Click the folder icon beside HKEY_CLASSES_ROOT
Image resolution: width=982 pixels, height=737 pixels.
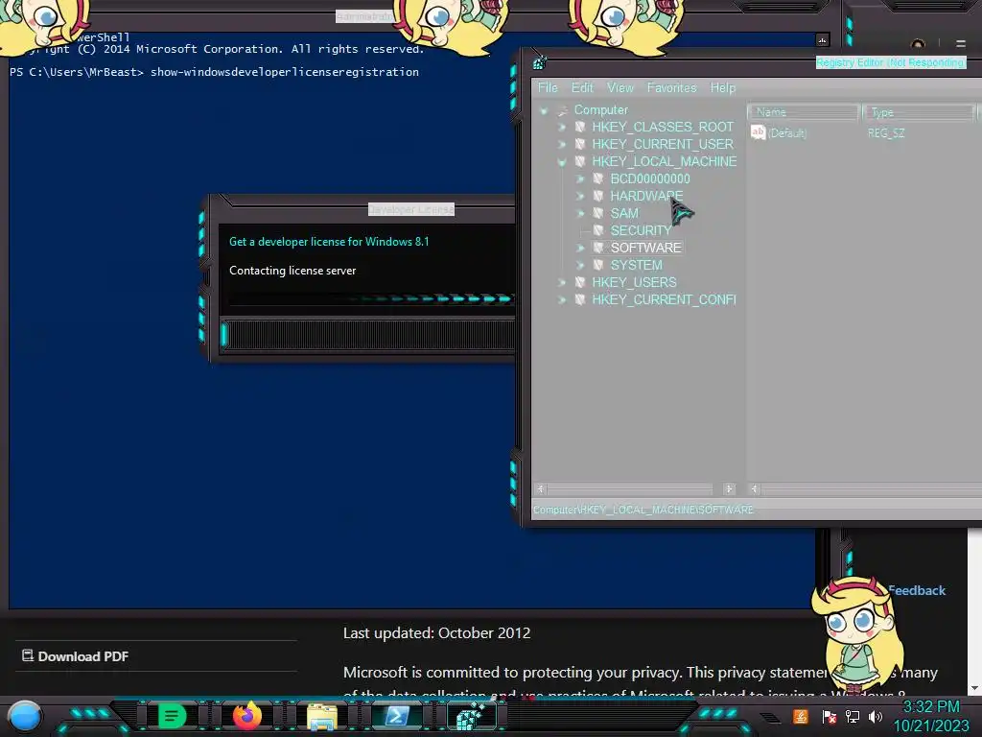point(580,128)
